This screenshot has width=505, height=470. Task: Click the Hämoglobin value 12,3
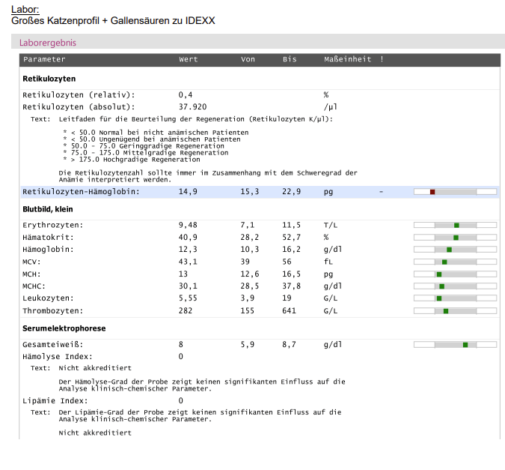[188, 250]
